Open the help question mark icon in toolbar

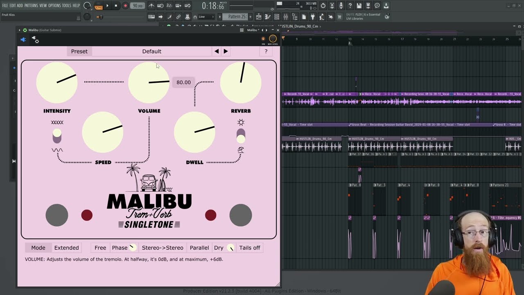350,6
